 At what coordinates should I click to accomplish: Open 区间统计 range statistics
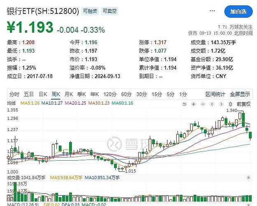point(216,94)
